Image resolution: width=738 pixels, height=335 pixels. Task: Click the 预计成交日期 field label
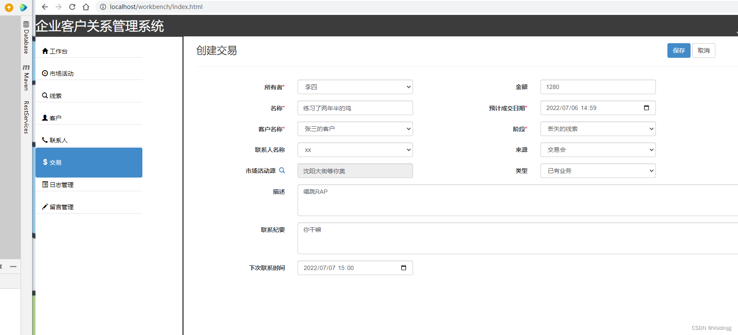coord(508,108)
